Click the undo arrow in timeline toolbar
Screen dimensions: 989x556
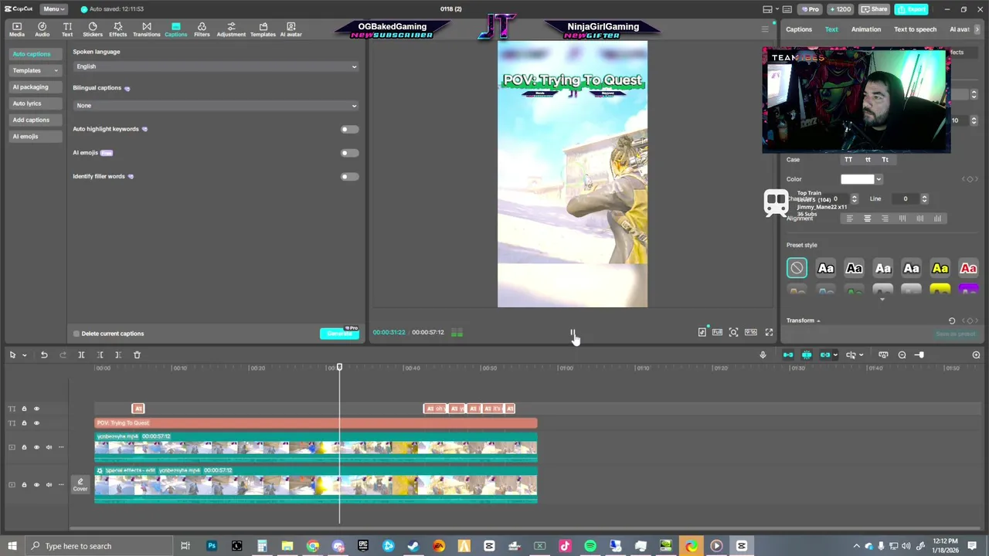(44, 354)
